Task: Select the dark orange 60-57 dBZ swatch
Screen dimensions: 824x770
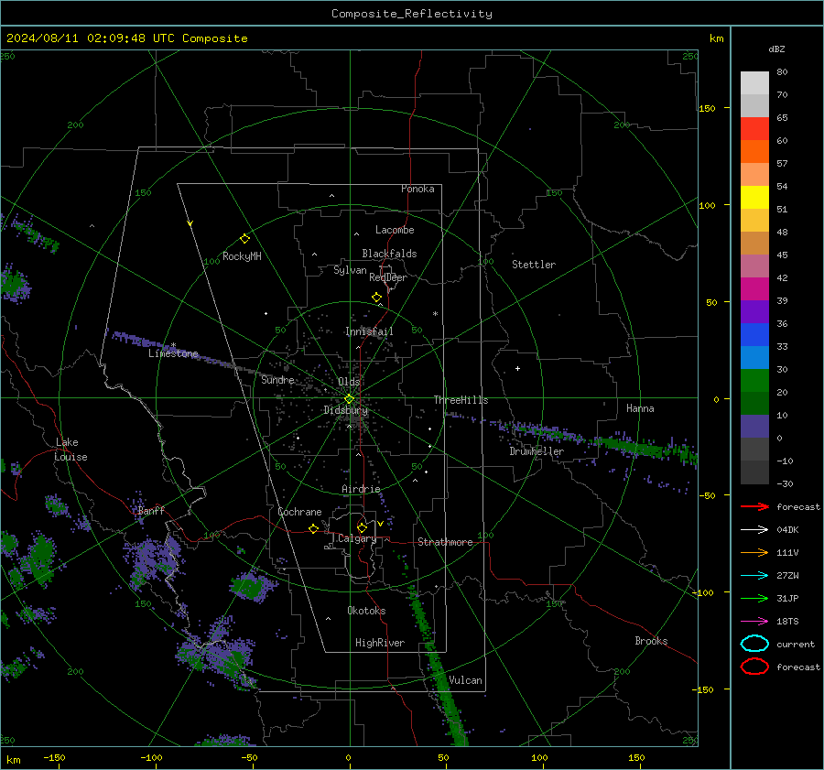Action: pos(754,152)
